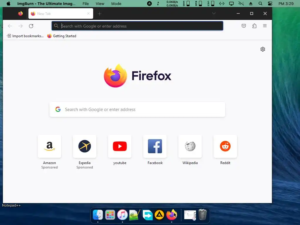Open the View menu

pyautogui.click(x=100, y=4)
